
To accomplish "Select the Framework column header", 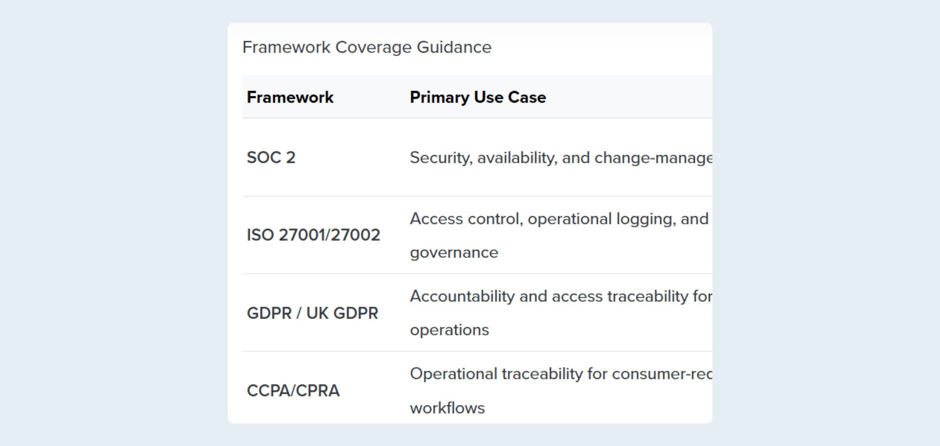I will [290, 97].
